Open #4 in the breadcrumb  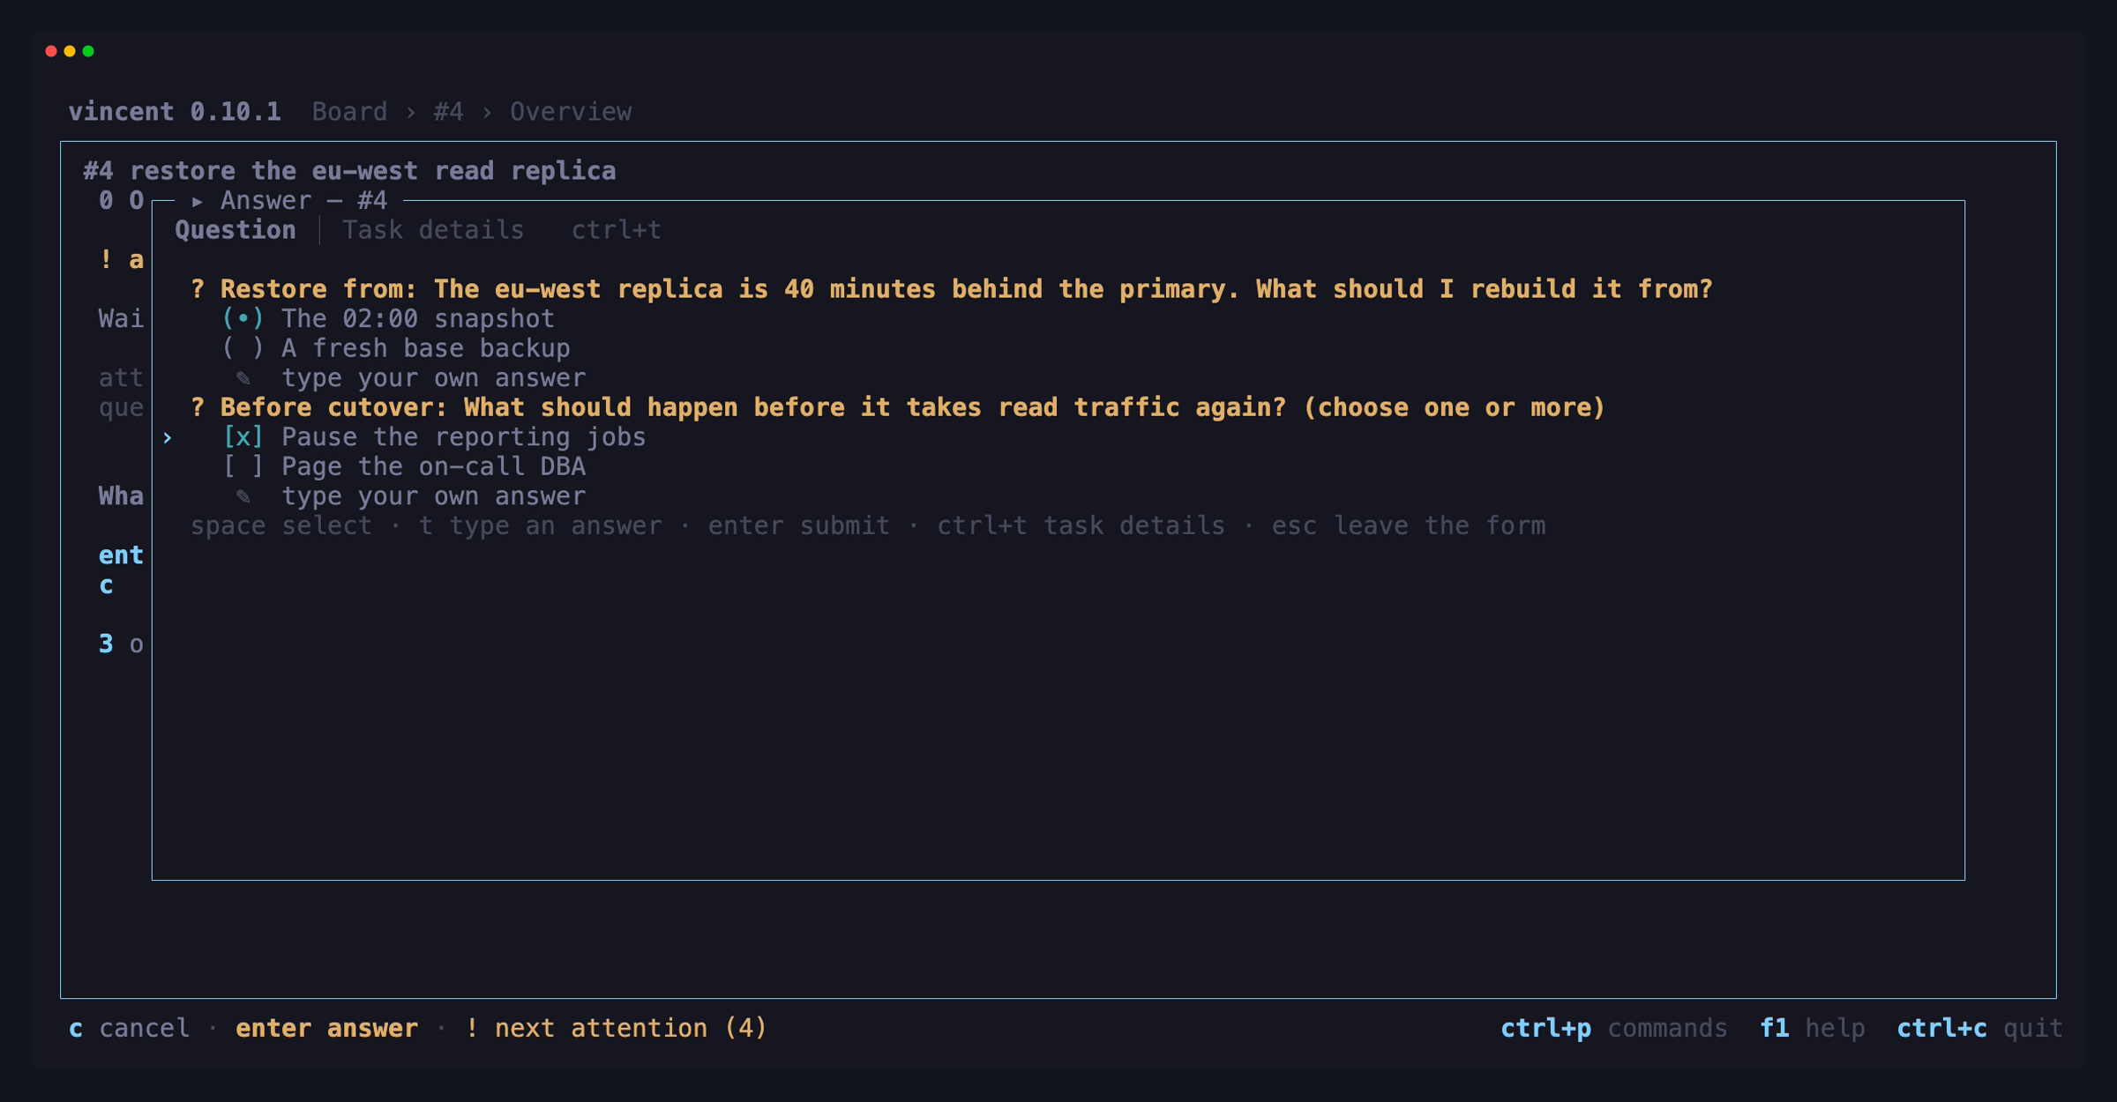448,112
